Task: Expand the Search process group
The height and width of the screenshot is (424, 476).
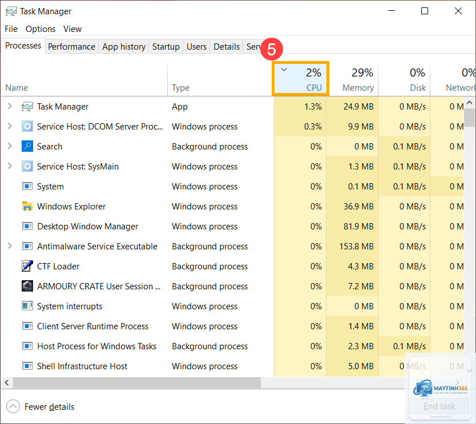Action: pyautogui.click(x=10, y=146)
